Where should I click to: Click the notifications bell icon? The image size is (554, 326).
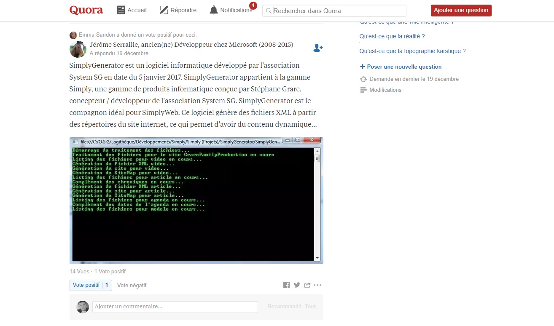(214, 10)
